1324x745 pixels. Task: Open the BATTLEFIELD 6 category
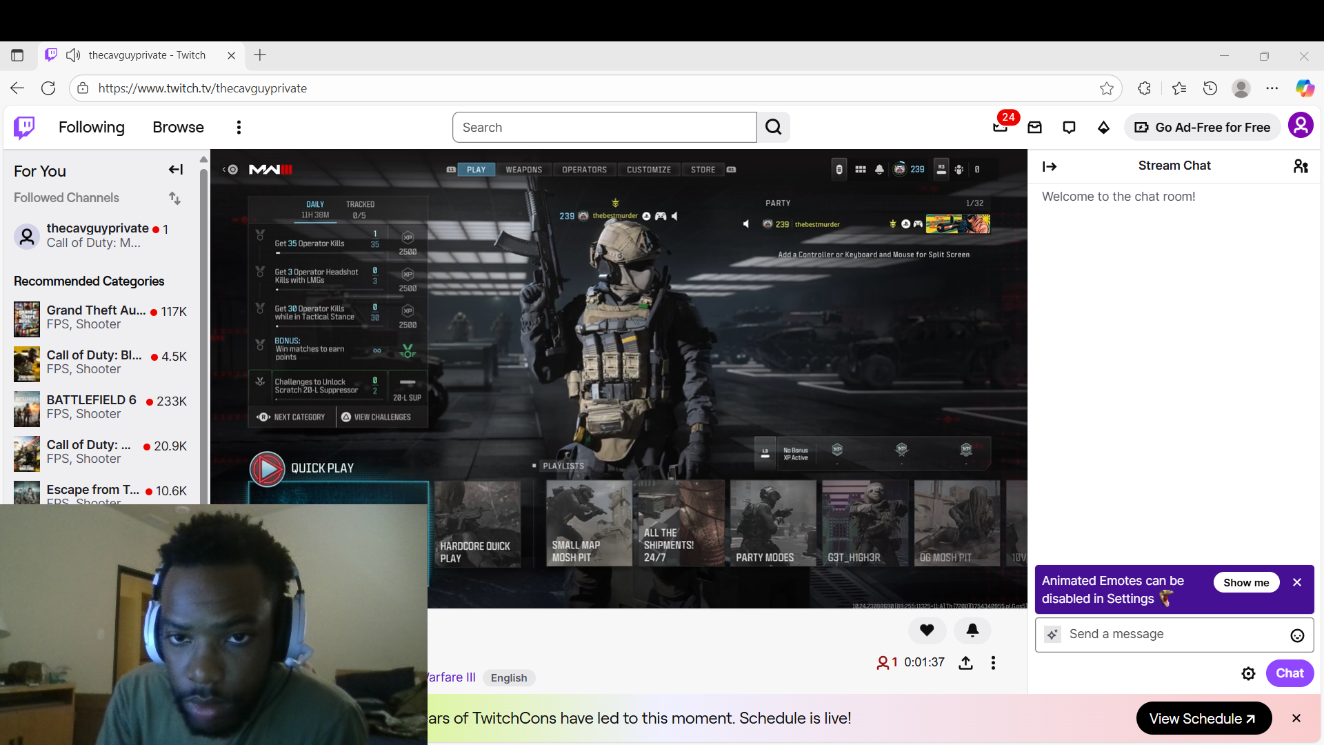click(x=101, y=408)
